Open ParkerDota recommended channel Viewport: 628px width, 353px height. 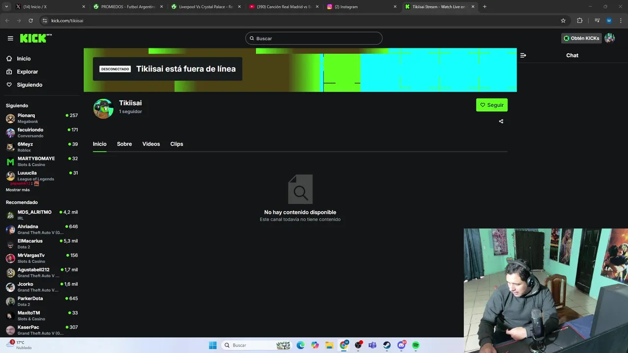(42, 302)
